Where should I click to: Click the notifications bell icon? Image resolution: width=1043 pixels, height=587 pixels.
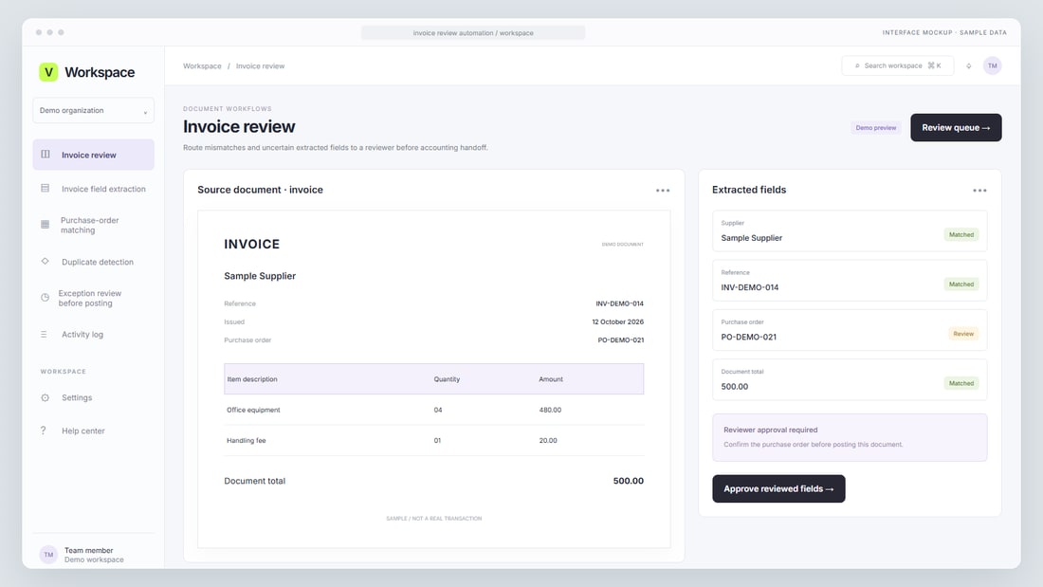tap(968, 65)
